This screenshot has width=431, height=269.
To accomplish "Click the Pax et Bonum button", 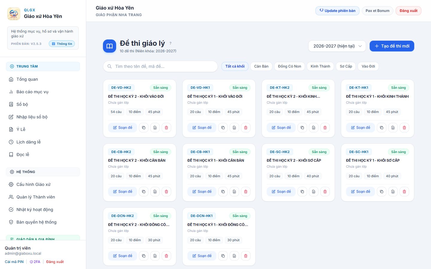I will 377,11.
